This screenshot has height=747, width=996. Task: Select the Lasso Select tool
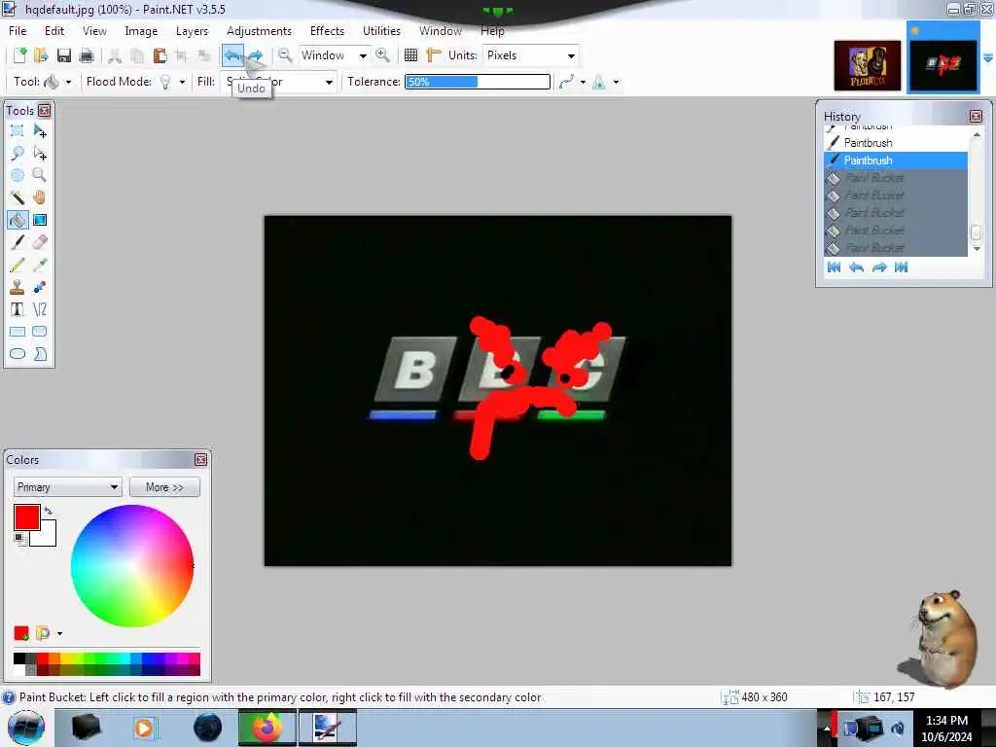click(x=18, y=153)
